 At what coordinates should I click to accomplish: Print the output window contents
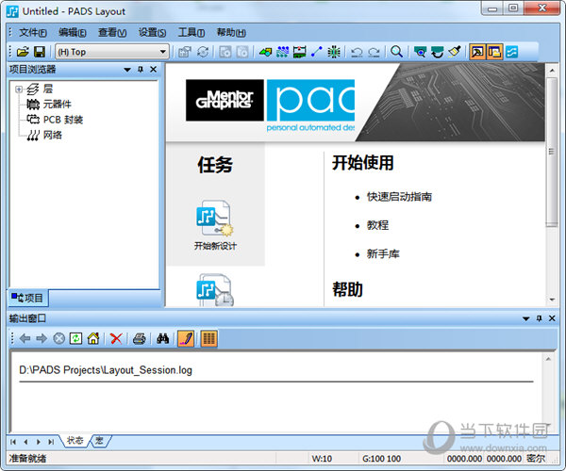139,338
